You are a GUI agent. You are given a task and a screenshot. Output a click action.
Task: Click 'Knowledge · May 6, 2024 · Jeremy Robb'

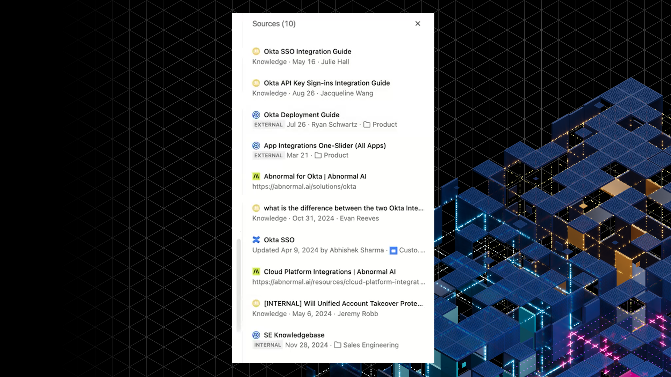[x=315, y=314]
